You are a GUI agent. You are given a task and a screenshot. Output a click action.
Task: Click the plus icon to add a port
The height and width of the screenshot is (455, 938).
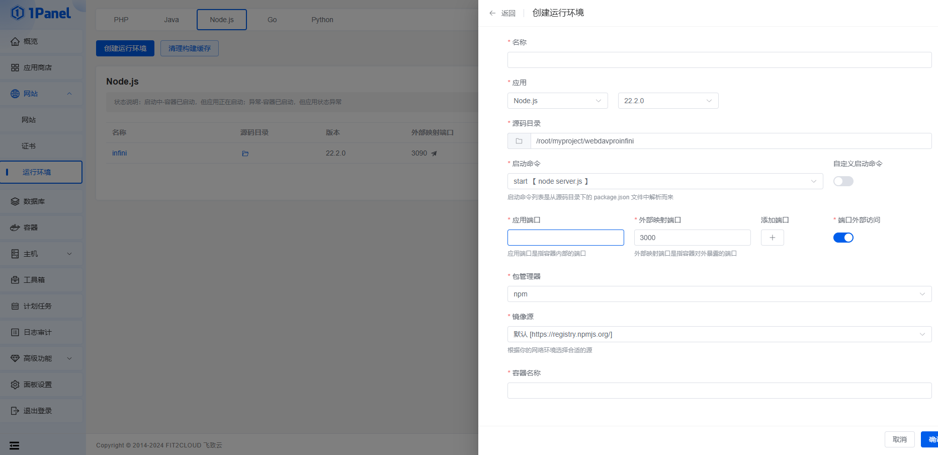pyautogui.click(x=772, y=238)
